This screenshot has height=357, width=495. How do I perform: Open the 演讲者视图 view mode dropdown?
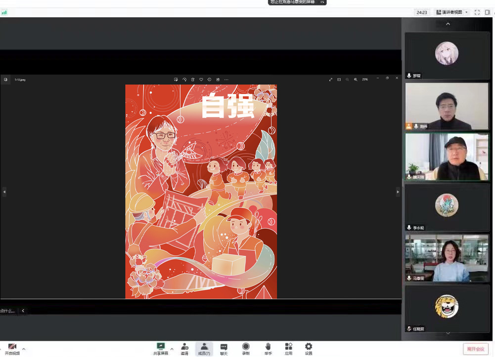[452, 11]
